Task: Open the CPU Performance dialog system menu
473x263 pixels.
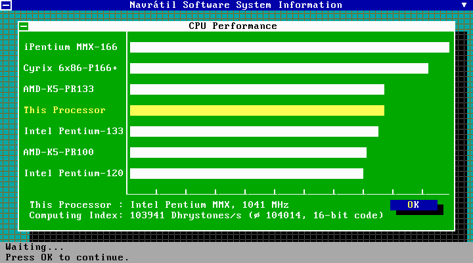Action: (x=24, y=26)
